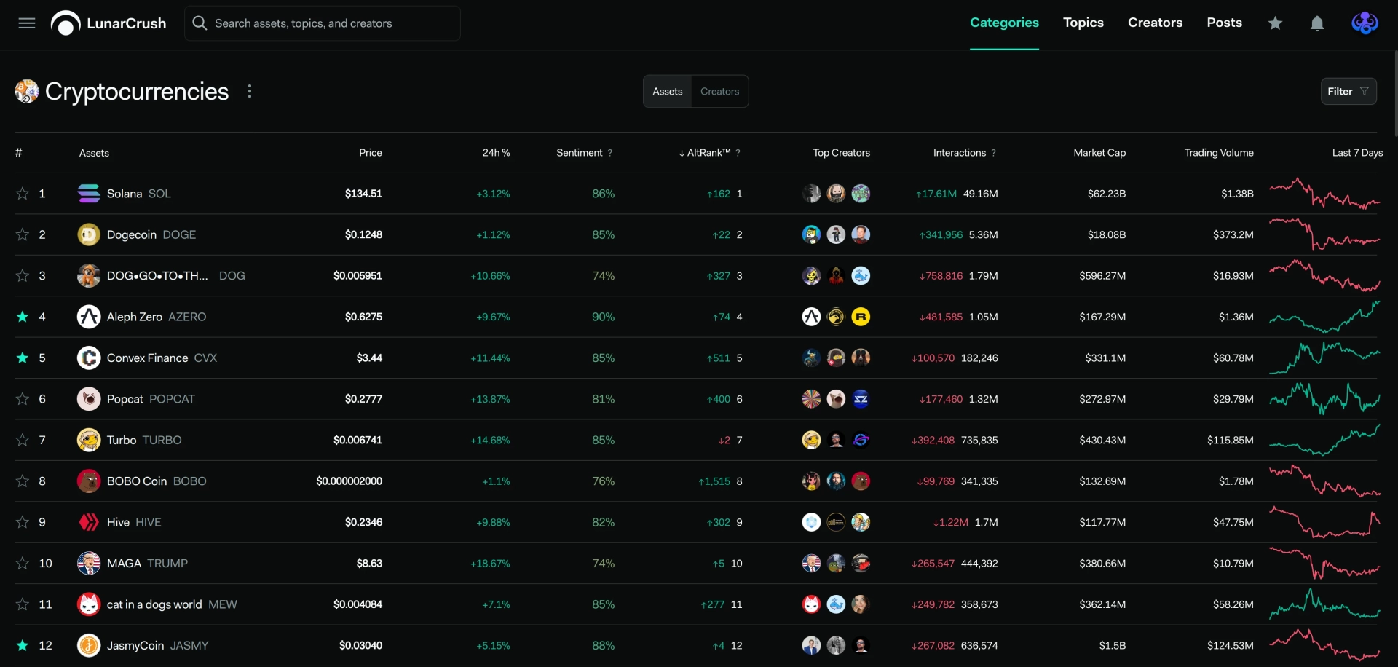The image size is (1398, 667).
Task: Unfavorite Aleph Zero via its star
Action: (23, 317)
